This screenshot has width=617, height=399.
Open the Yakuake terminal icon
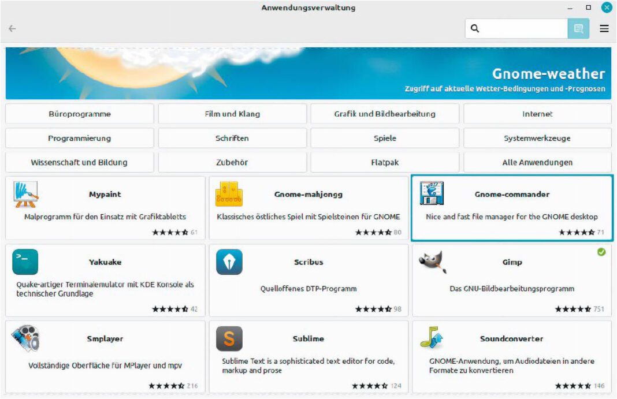25,263
